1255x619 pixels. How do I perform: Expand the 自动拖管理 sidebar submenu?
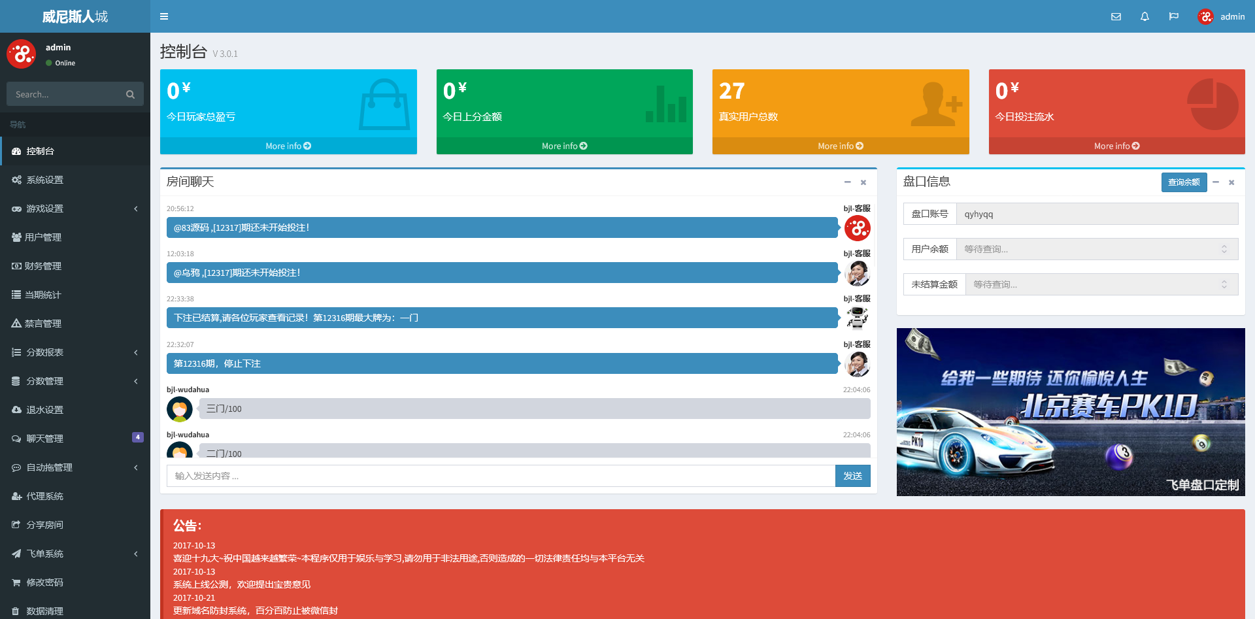pyautogui.click(x=75, y=467)
